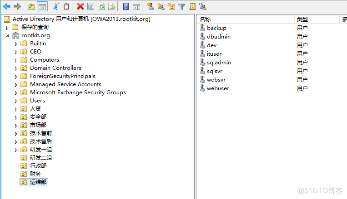Expand Managed Service Accounts node
The width and height of the screenshot is (347, 199).
(x=16, y=85)
